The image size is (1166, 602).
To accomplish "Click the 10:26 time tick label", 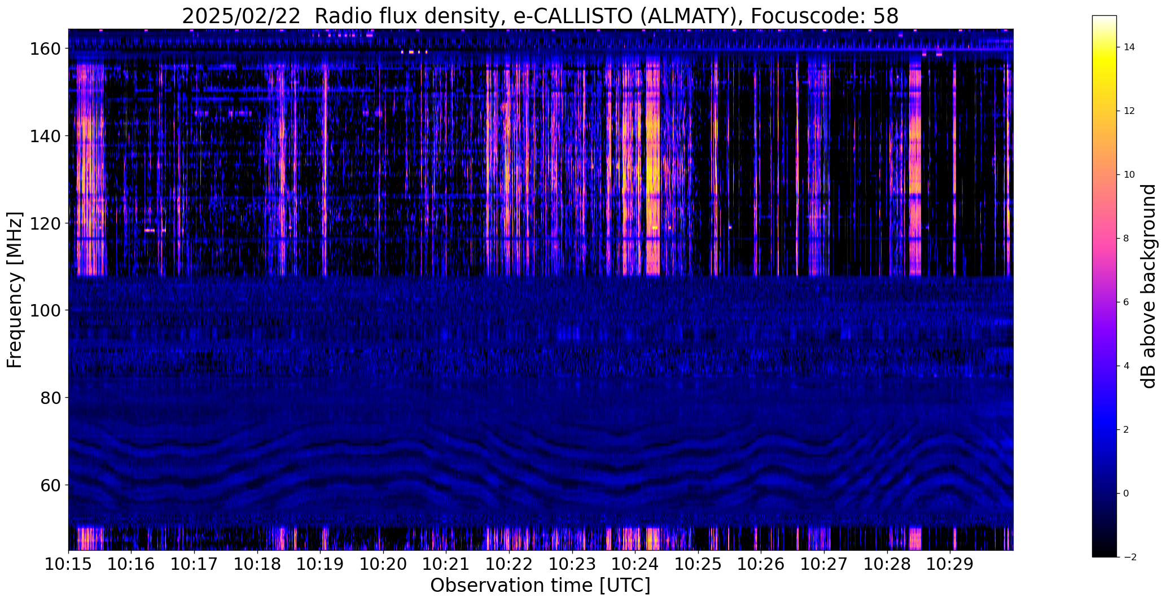I will [761, 563].
